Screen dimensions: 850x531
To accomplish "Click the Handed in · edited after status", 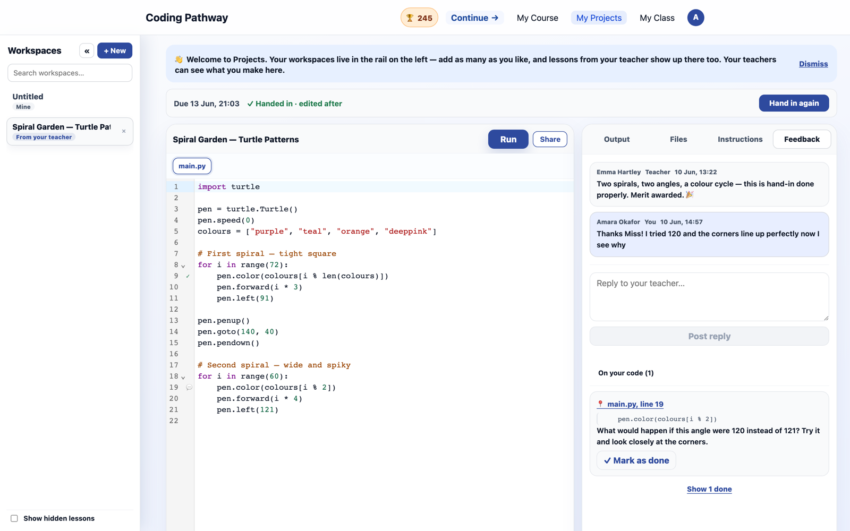I will (x=294, y=104).
